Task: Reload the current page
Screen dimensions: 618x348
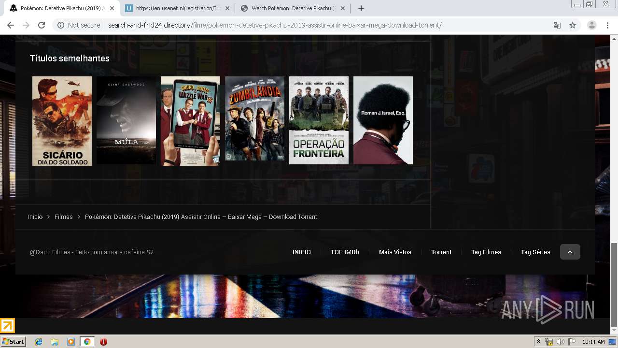Action: pos(42,25)
